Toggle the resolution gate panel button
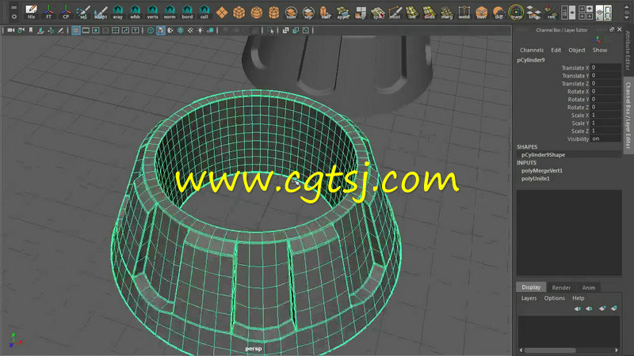 95,30
